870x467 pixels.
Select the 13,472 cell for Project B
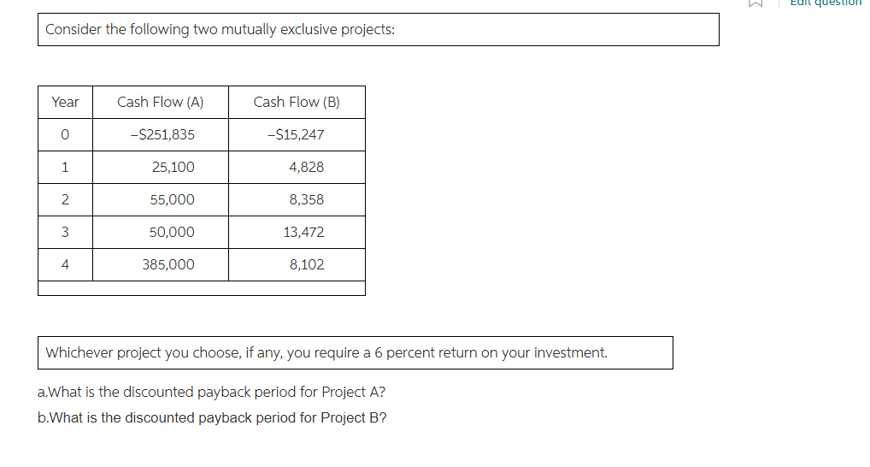coord(297,232)
